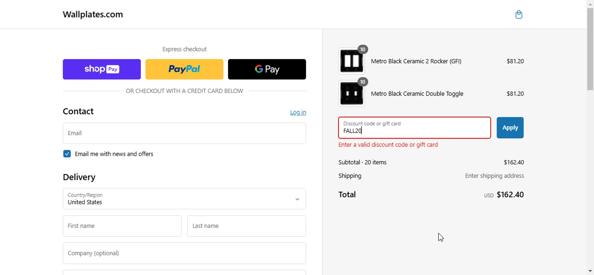
Task: Click the Delivery section heading
Action: [x=79, y=177]
